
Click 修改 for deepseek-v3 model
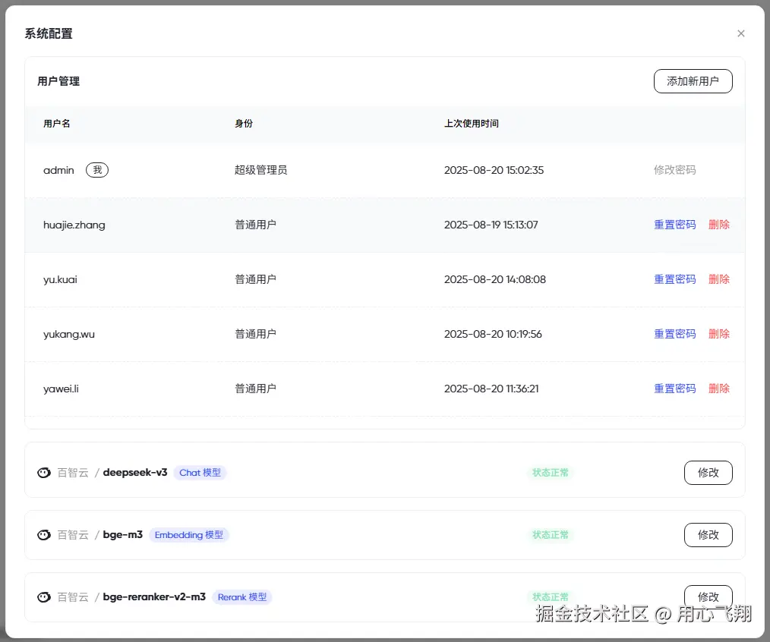708,473
